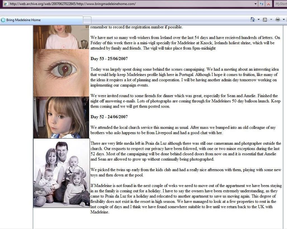This screenshot has height=229, width=287.
Task: Click the child's photo at top of the sidebar
Action: (61, 37)
